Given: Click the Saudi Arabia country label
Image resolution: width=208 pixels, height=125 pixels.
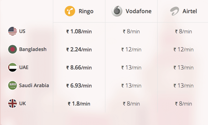Looking at the screenshot, I should click(x=34, y=85).
